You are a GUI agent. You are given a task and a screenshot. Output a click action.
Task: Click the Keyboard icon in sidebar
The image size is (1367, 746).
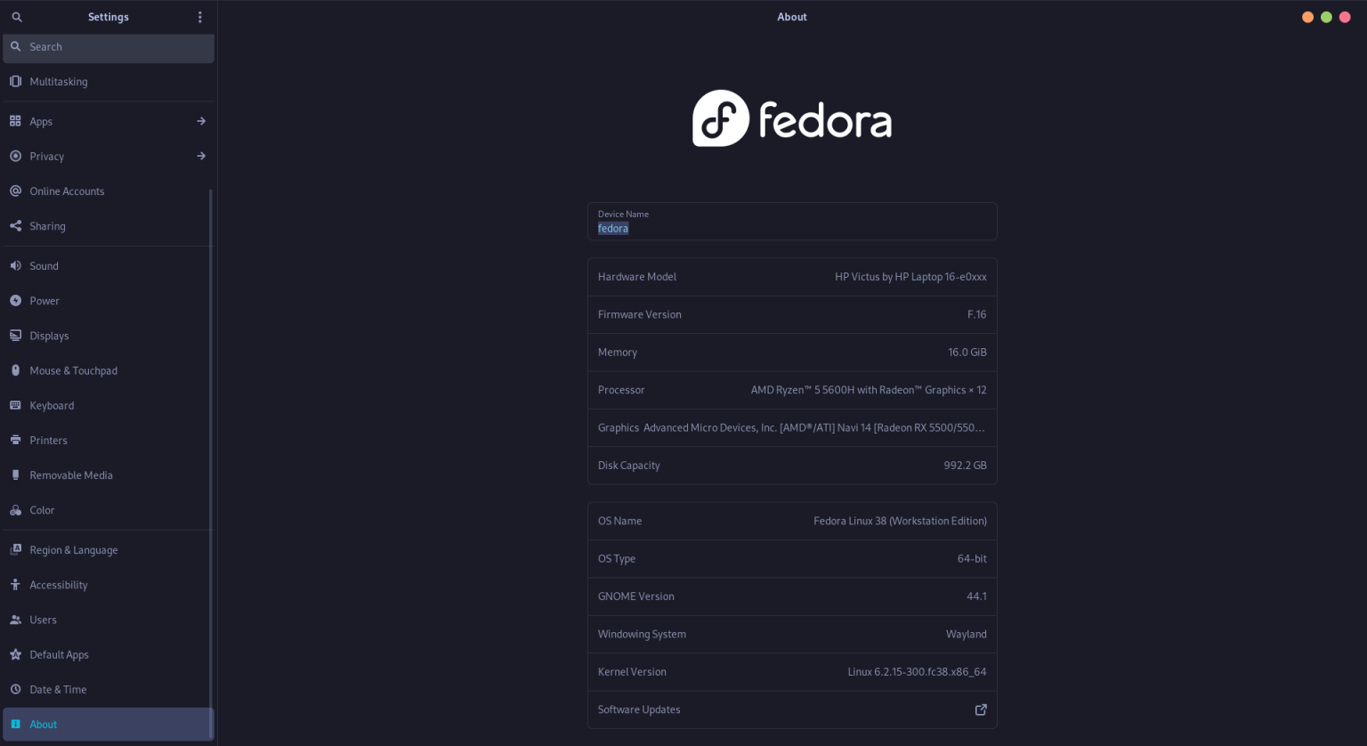pos(15,405)
